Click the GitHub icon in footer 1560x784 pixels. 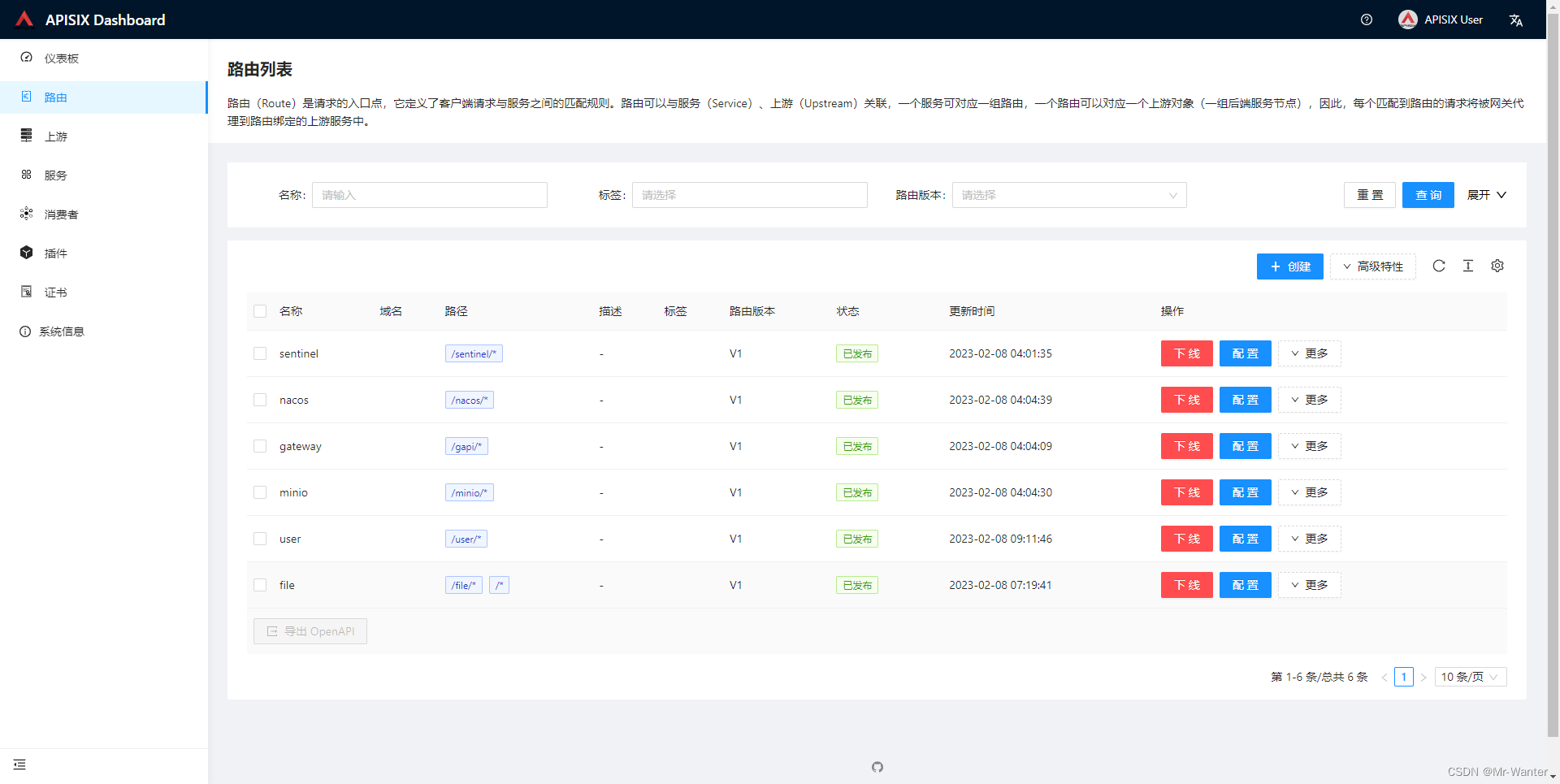tap(877, 767)
